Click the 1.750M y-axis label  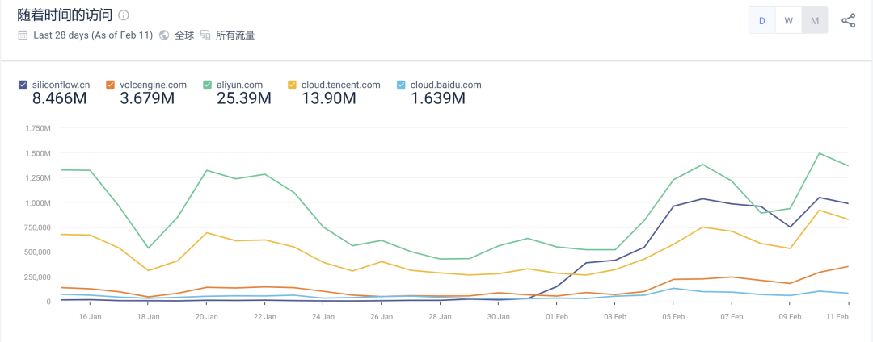(39, 128)
